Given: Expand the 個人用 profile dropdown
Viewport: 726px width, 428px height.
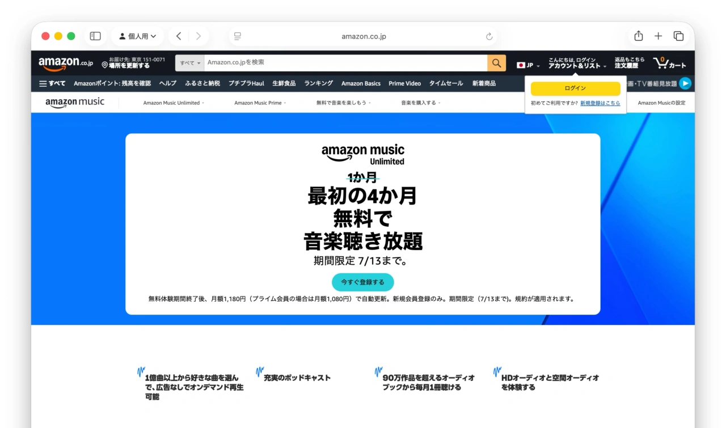Looking at the screenshot, I should [138, 36].
